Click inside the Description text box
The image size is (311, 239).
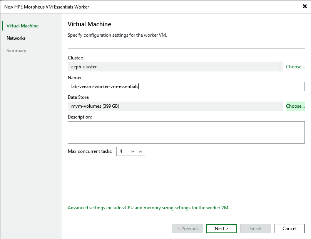186,132
